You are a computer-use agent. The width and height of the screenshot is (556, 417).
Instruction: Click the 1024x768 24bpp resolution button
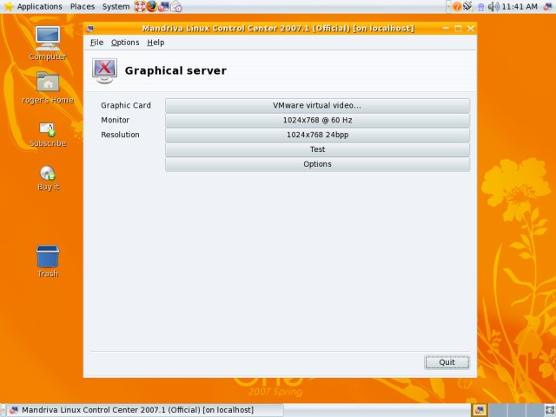pos(317,135)
